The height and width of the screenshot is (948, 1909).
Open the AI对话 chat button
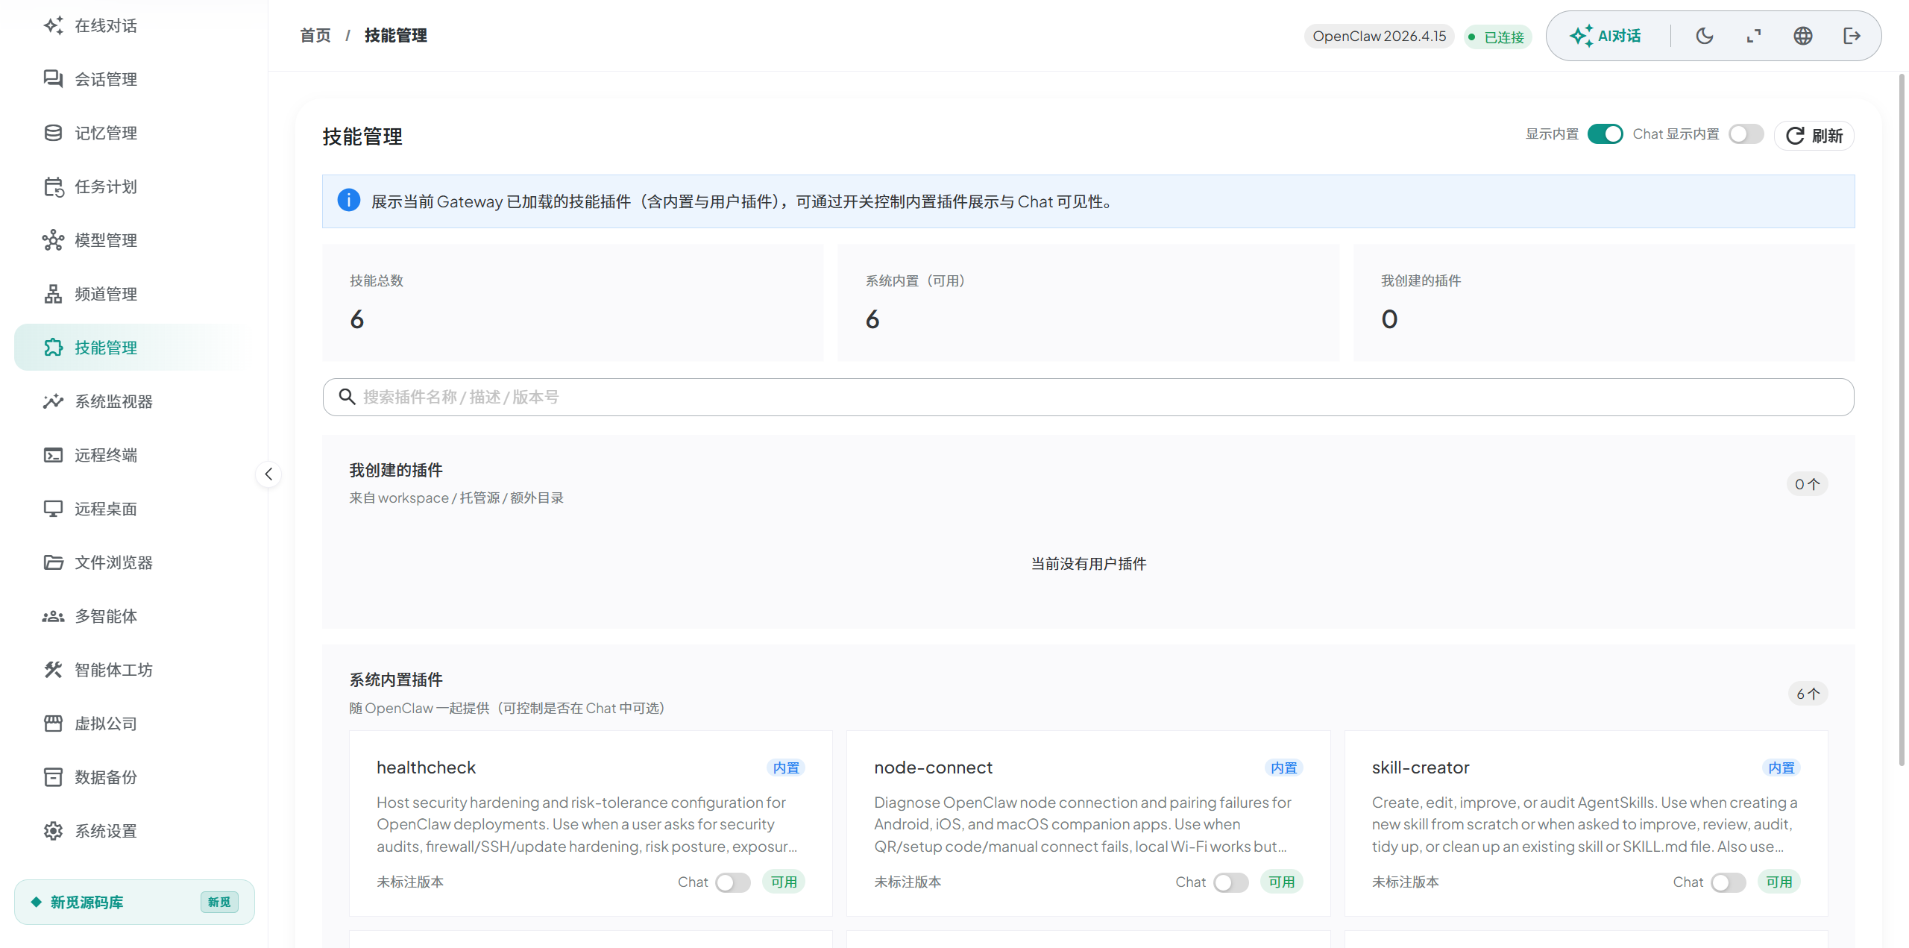point(1605,35)
